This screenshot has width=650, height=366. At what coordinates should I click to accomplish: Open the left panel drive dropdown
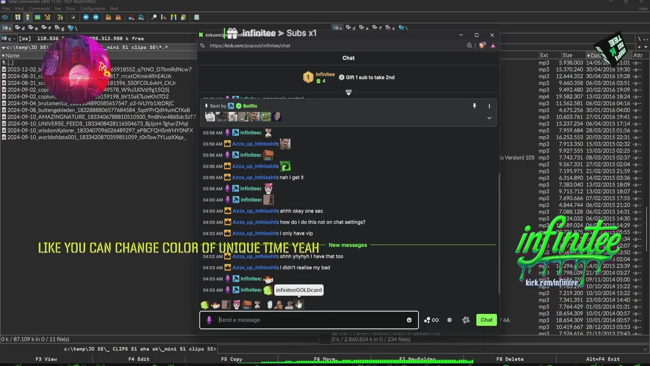coord(9,38)
